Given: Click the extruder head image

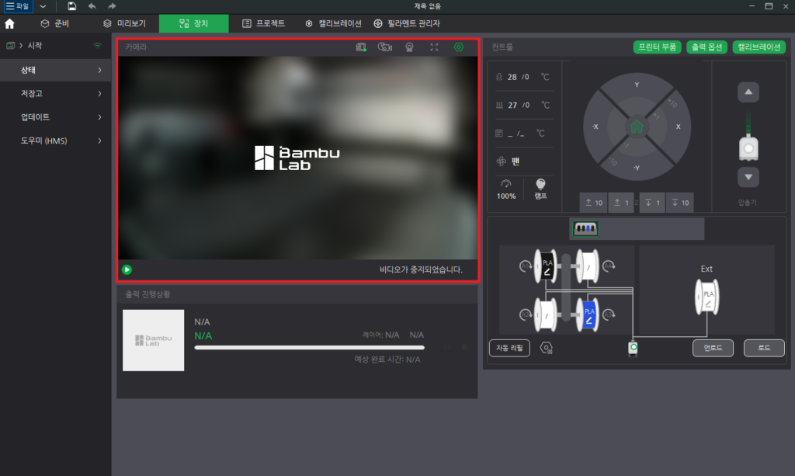Looking at the screenshot, I should (748, 148).
